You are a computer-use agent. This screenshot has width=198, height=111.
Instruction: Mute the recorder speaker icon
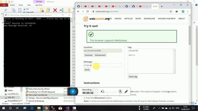(102, 92)
